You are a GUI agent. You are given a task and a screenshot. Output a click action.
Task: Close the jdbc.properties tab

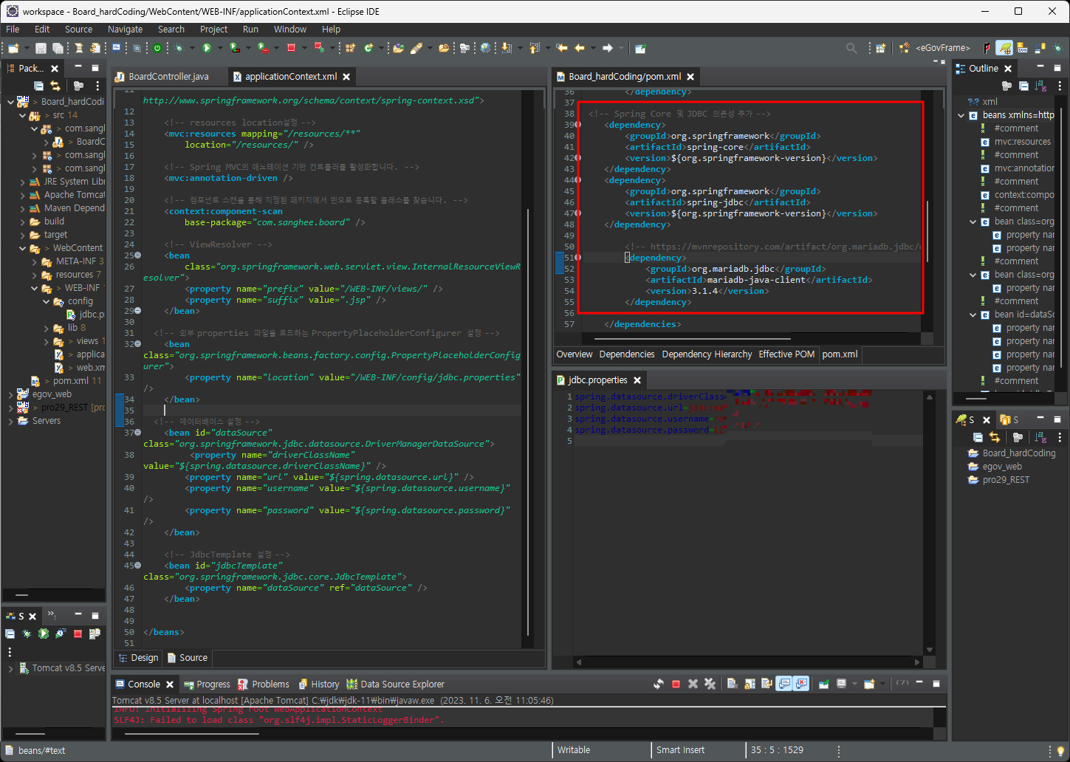(637, 380)
